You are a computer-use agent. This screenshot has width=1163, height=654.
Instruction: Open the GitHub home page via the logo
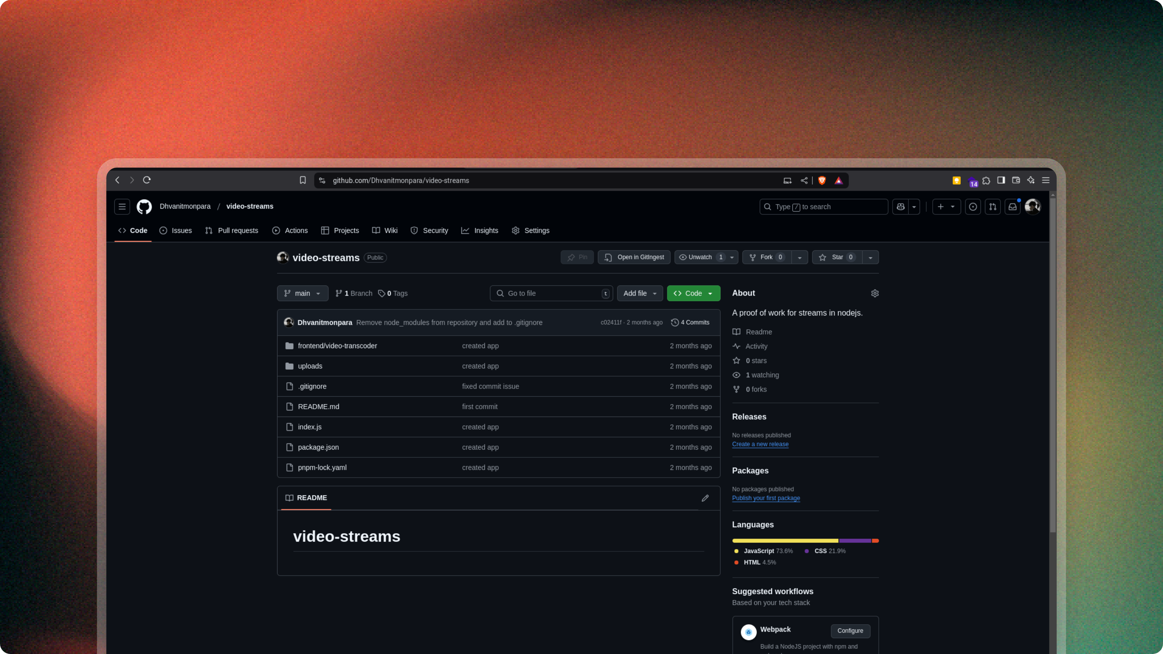(144, 206)
